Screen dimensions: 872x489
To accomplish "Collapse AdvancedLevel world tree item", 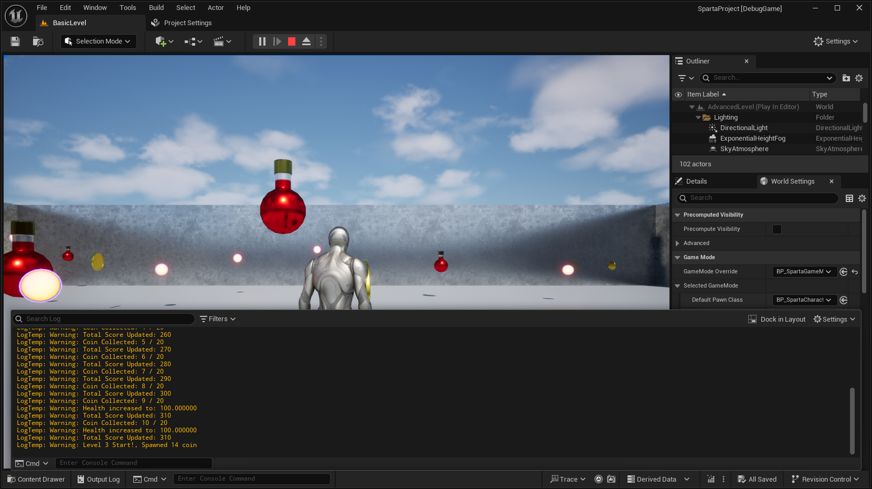I will 692,107.
